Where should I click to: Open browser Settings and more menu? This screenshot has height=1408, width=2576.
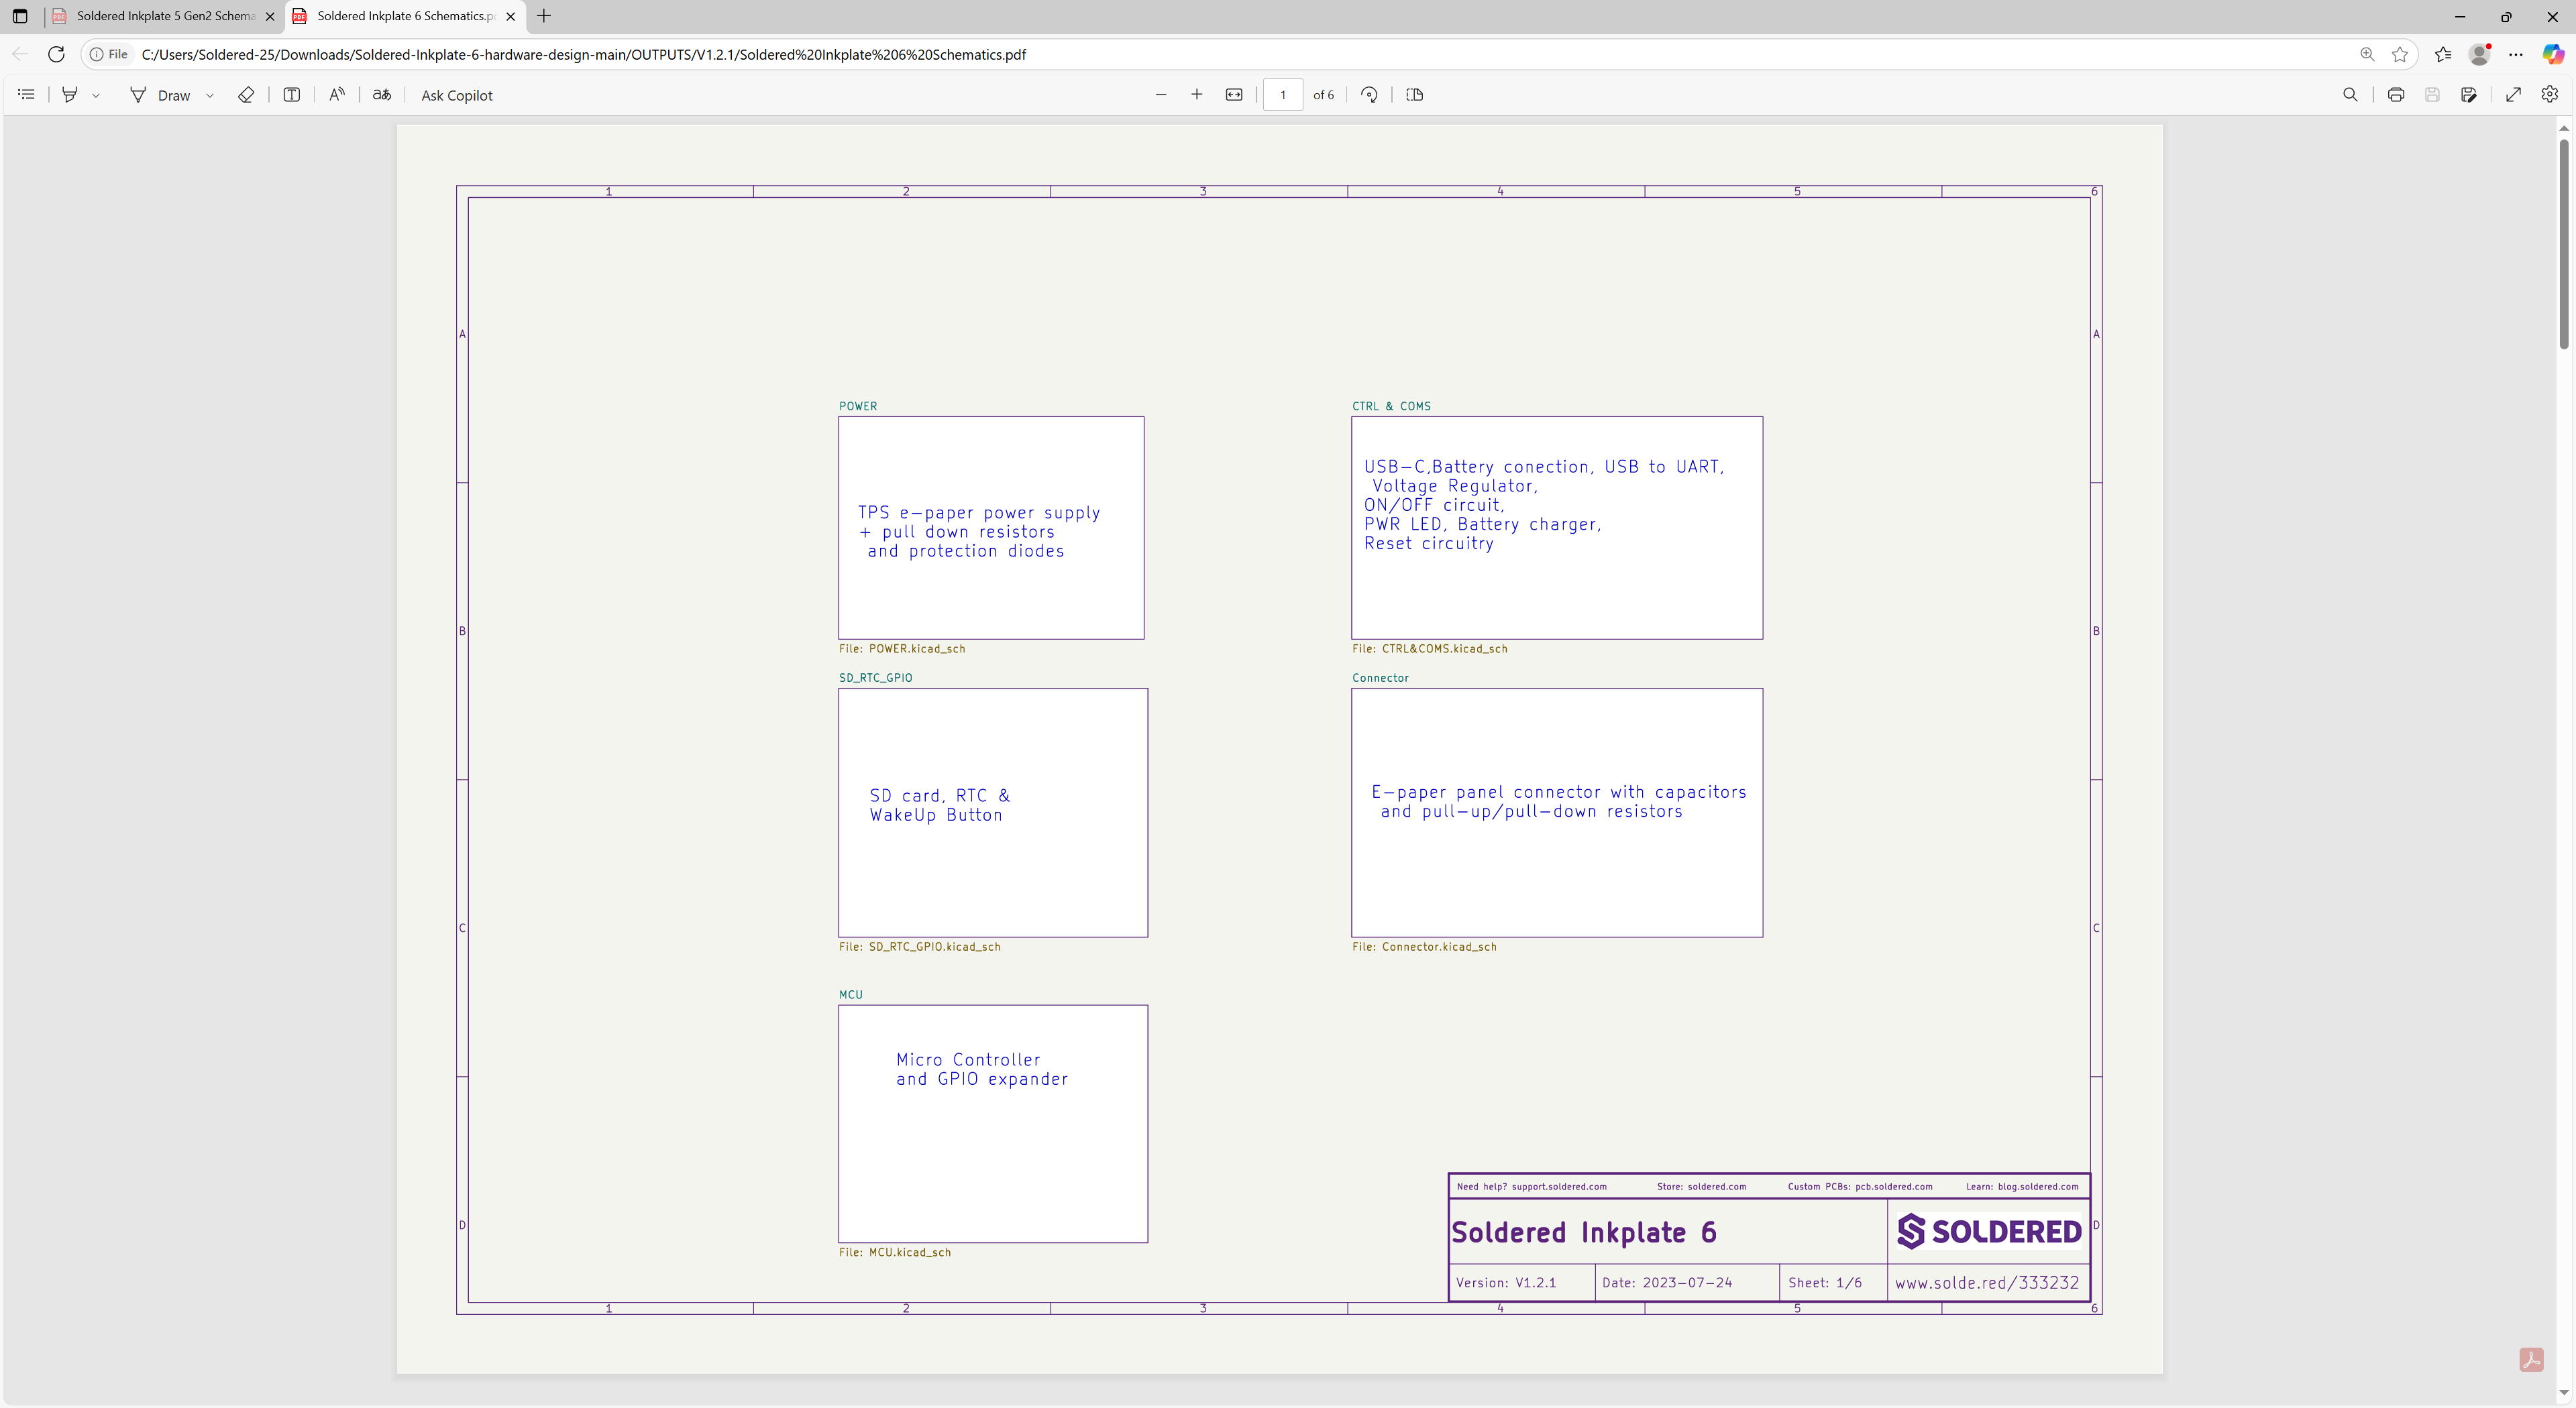(2516, 55)
